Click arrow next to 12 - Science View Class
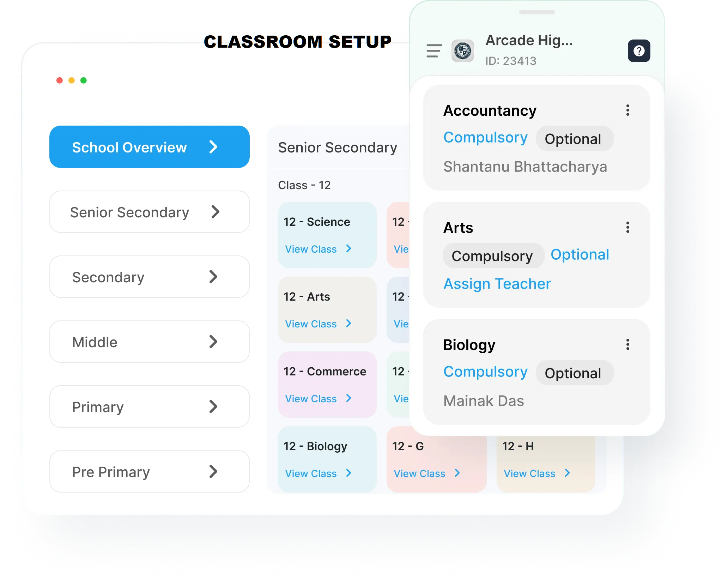Screen dimensions: 728x585 [349, 249]
